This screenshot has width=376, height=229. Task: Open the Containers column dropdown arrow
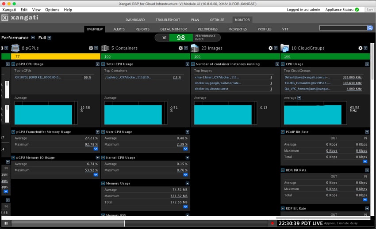point(186,48)
